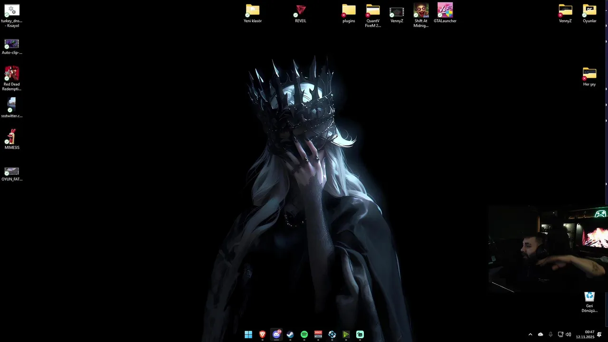Open the volume speaker tray icon
Screen dimensions: 608x342
click(569, 334)
